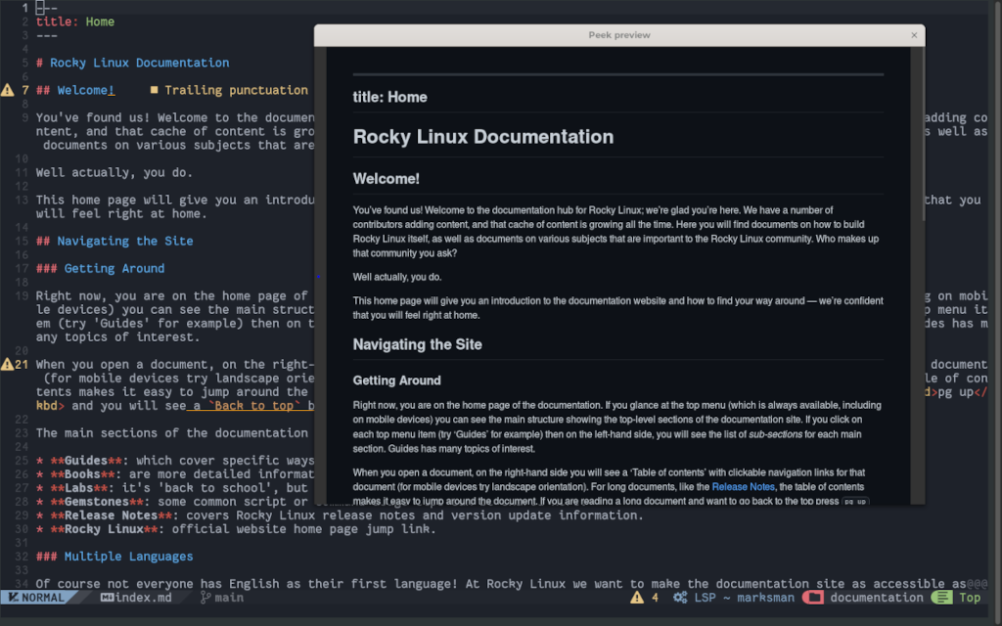Click the Top scroll position indicator
1002x626 pixels.
click(970, 597)
